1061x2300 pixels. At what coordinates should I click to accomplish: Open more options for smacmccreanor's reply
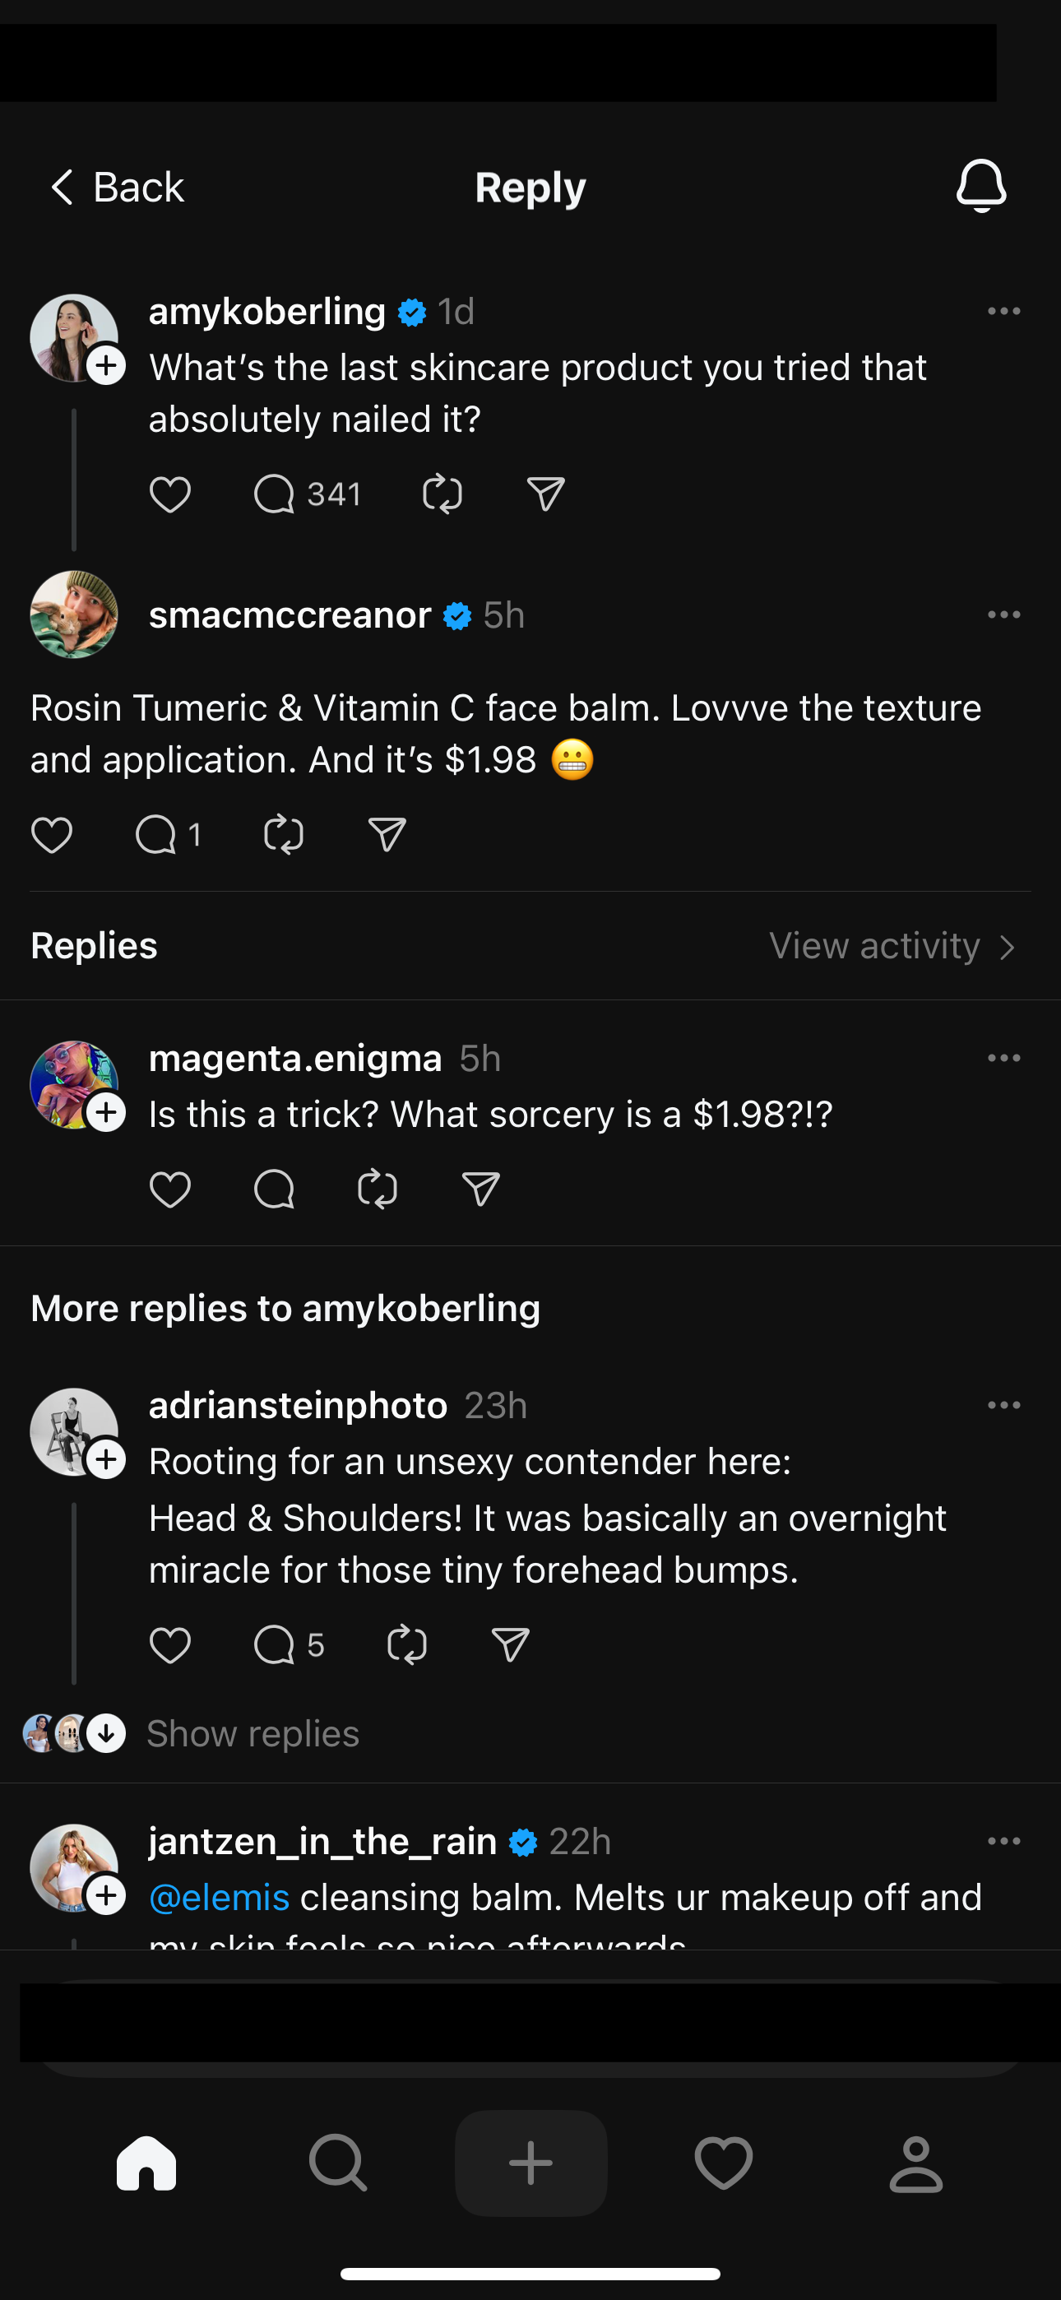pos(1004,614)
